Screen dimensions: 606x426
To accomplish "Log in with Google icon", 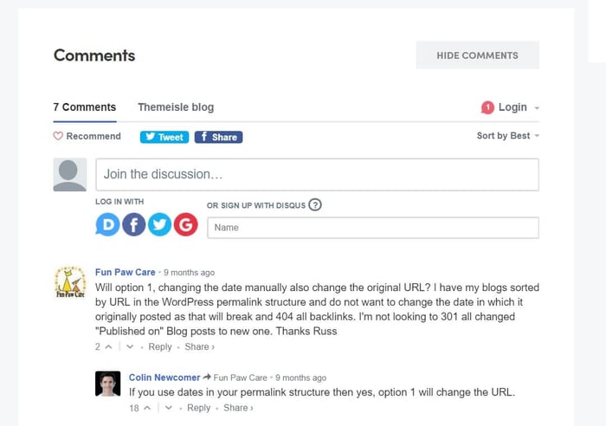I will [x=185, y=226].
